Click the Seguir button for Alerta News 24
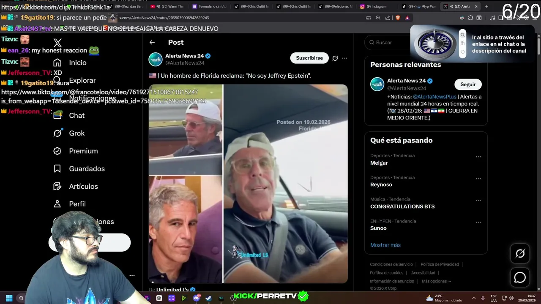 [x=468, y=84]
